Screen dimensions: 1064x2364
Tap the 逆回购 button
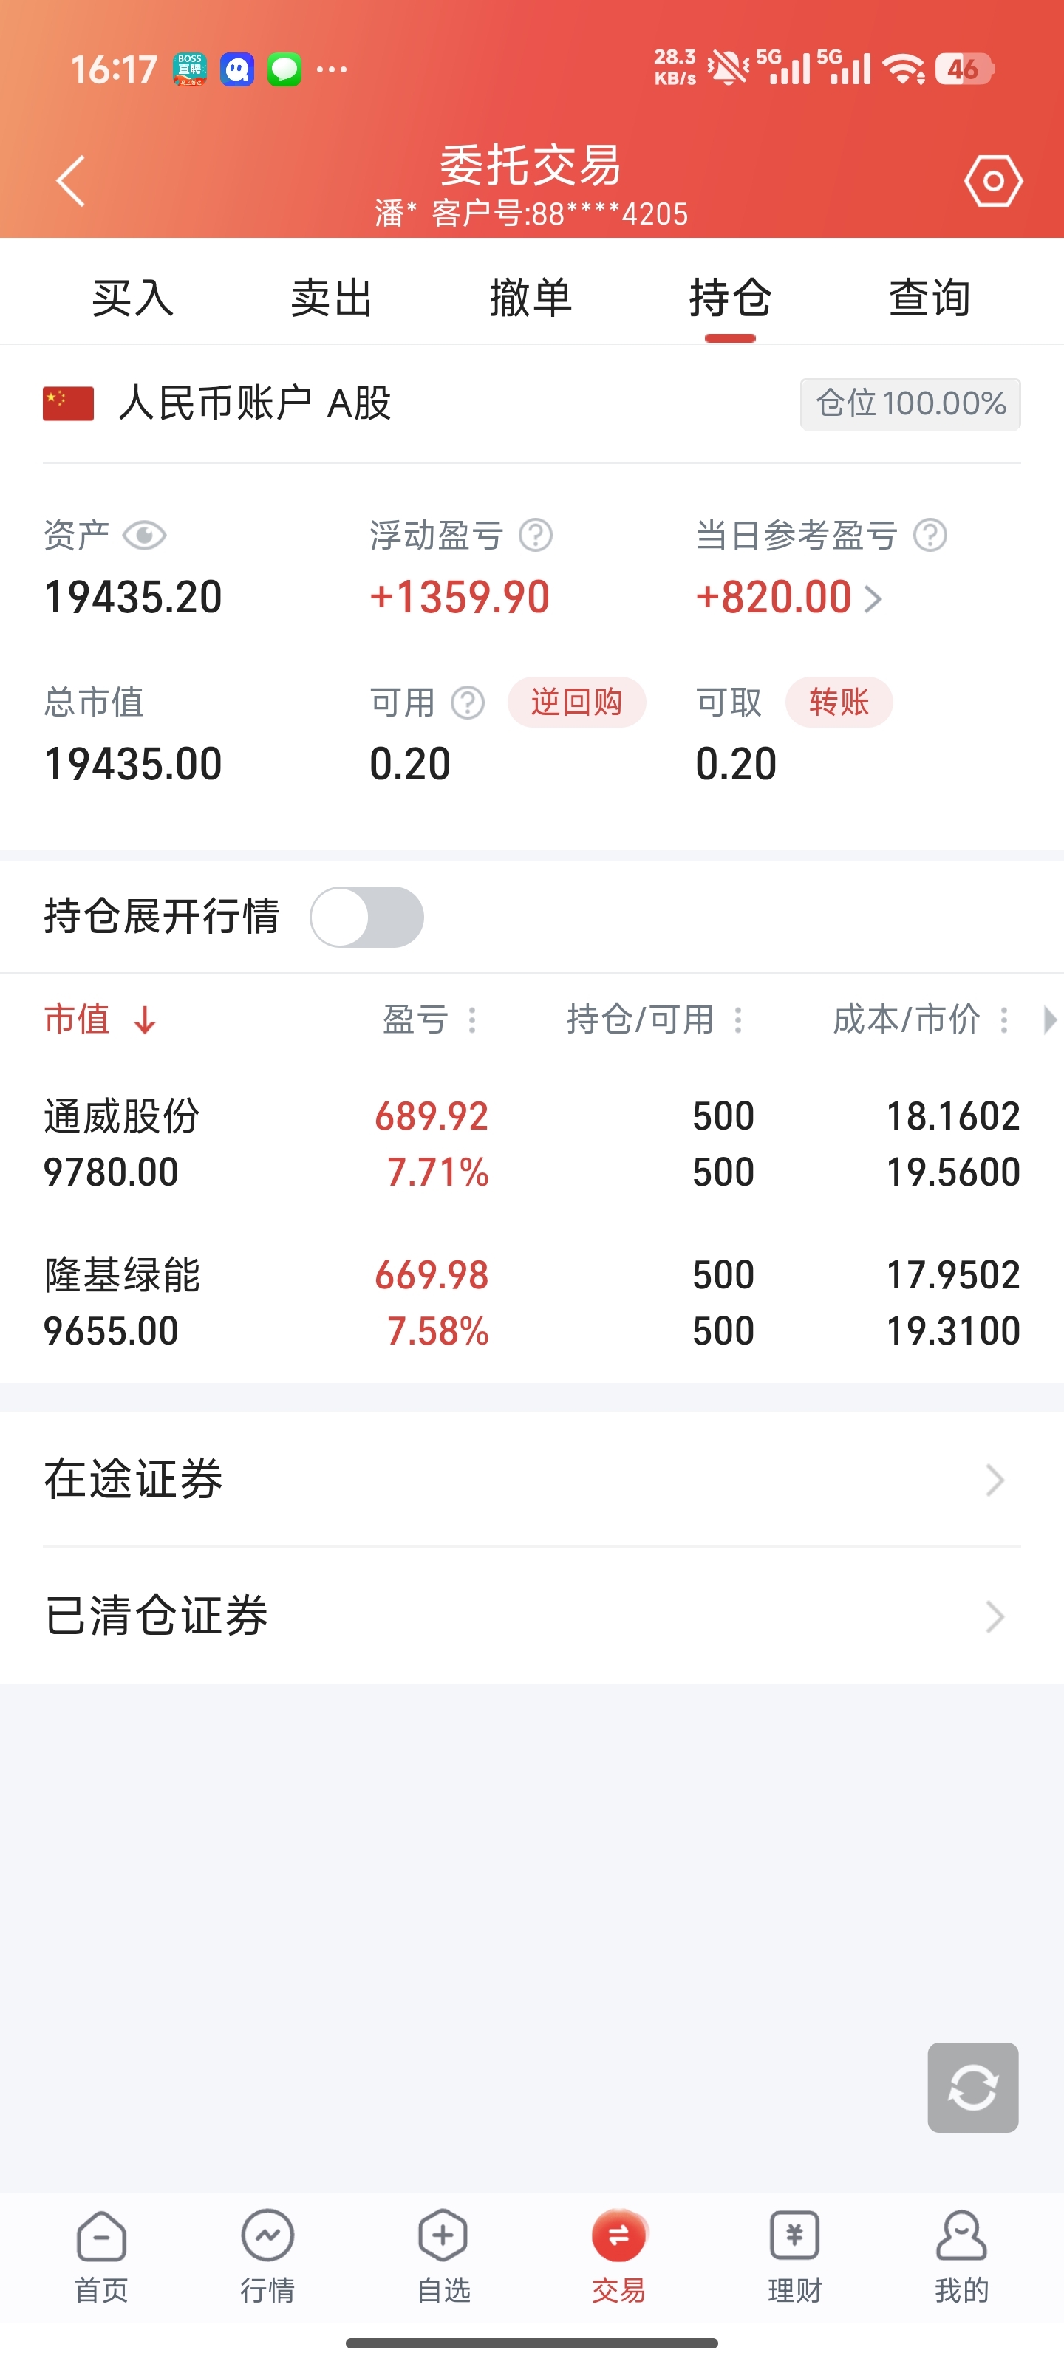point(576,703)
